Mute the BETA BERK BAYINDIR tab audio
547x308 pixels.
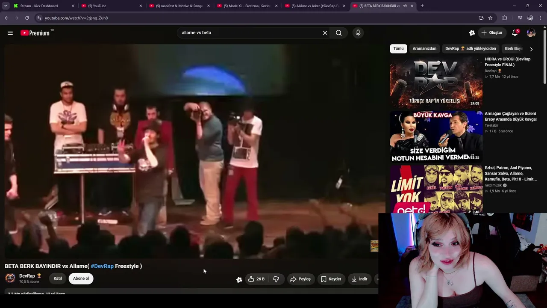tap(405, 6)
